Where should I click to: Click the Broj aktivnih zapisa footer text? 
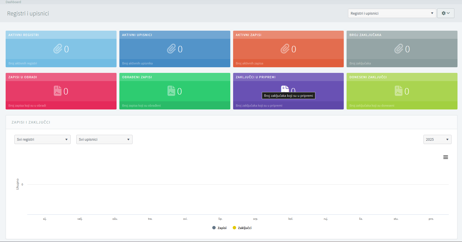[x=249, y=63]
